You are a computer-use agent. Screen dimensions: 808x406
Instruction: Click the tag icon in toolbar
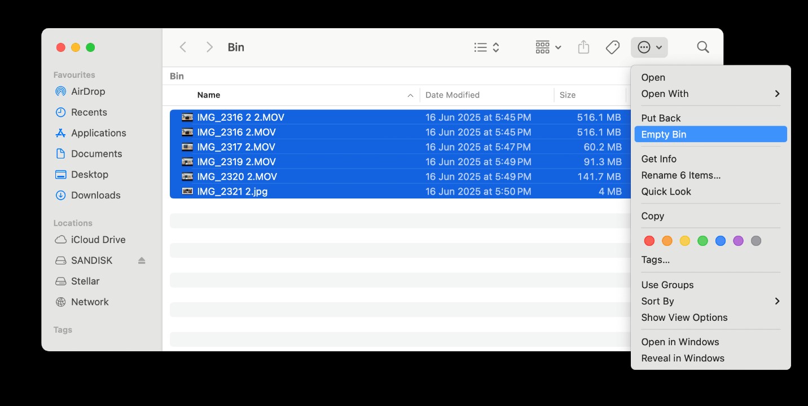612,47
